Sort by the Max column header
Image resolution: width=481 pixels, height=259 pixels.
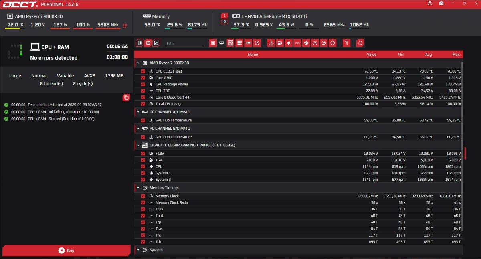(456, 54)
